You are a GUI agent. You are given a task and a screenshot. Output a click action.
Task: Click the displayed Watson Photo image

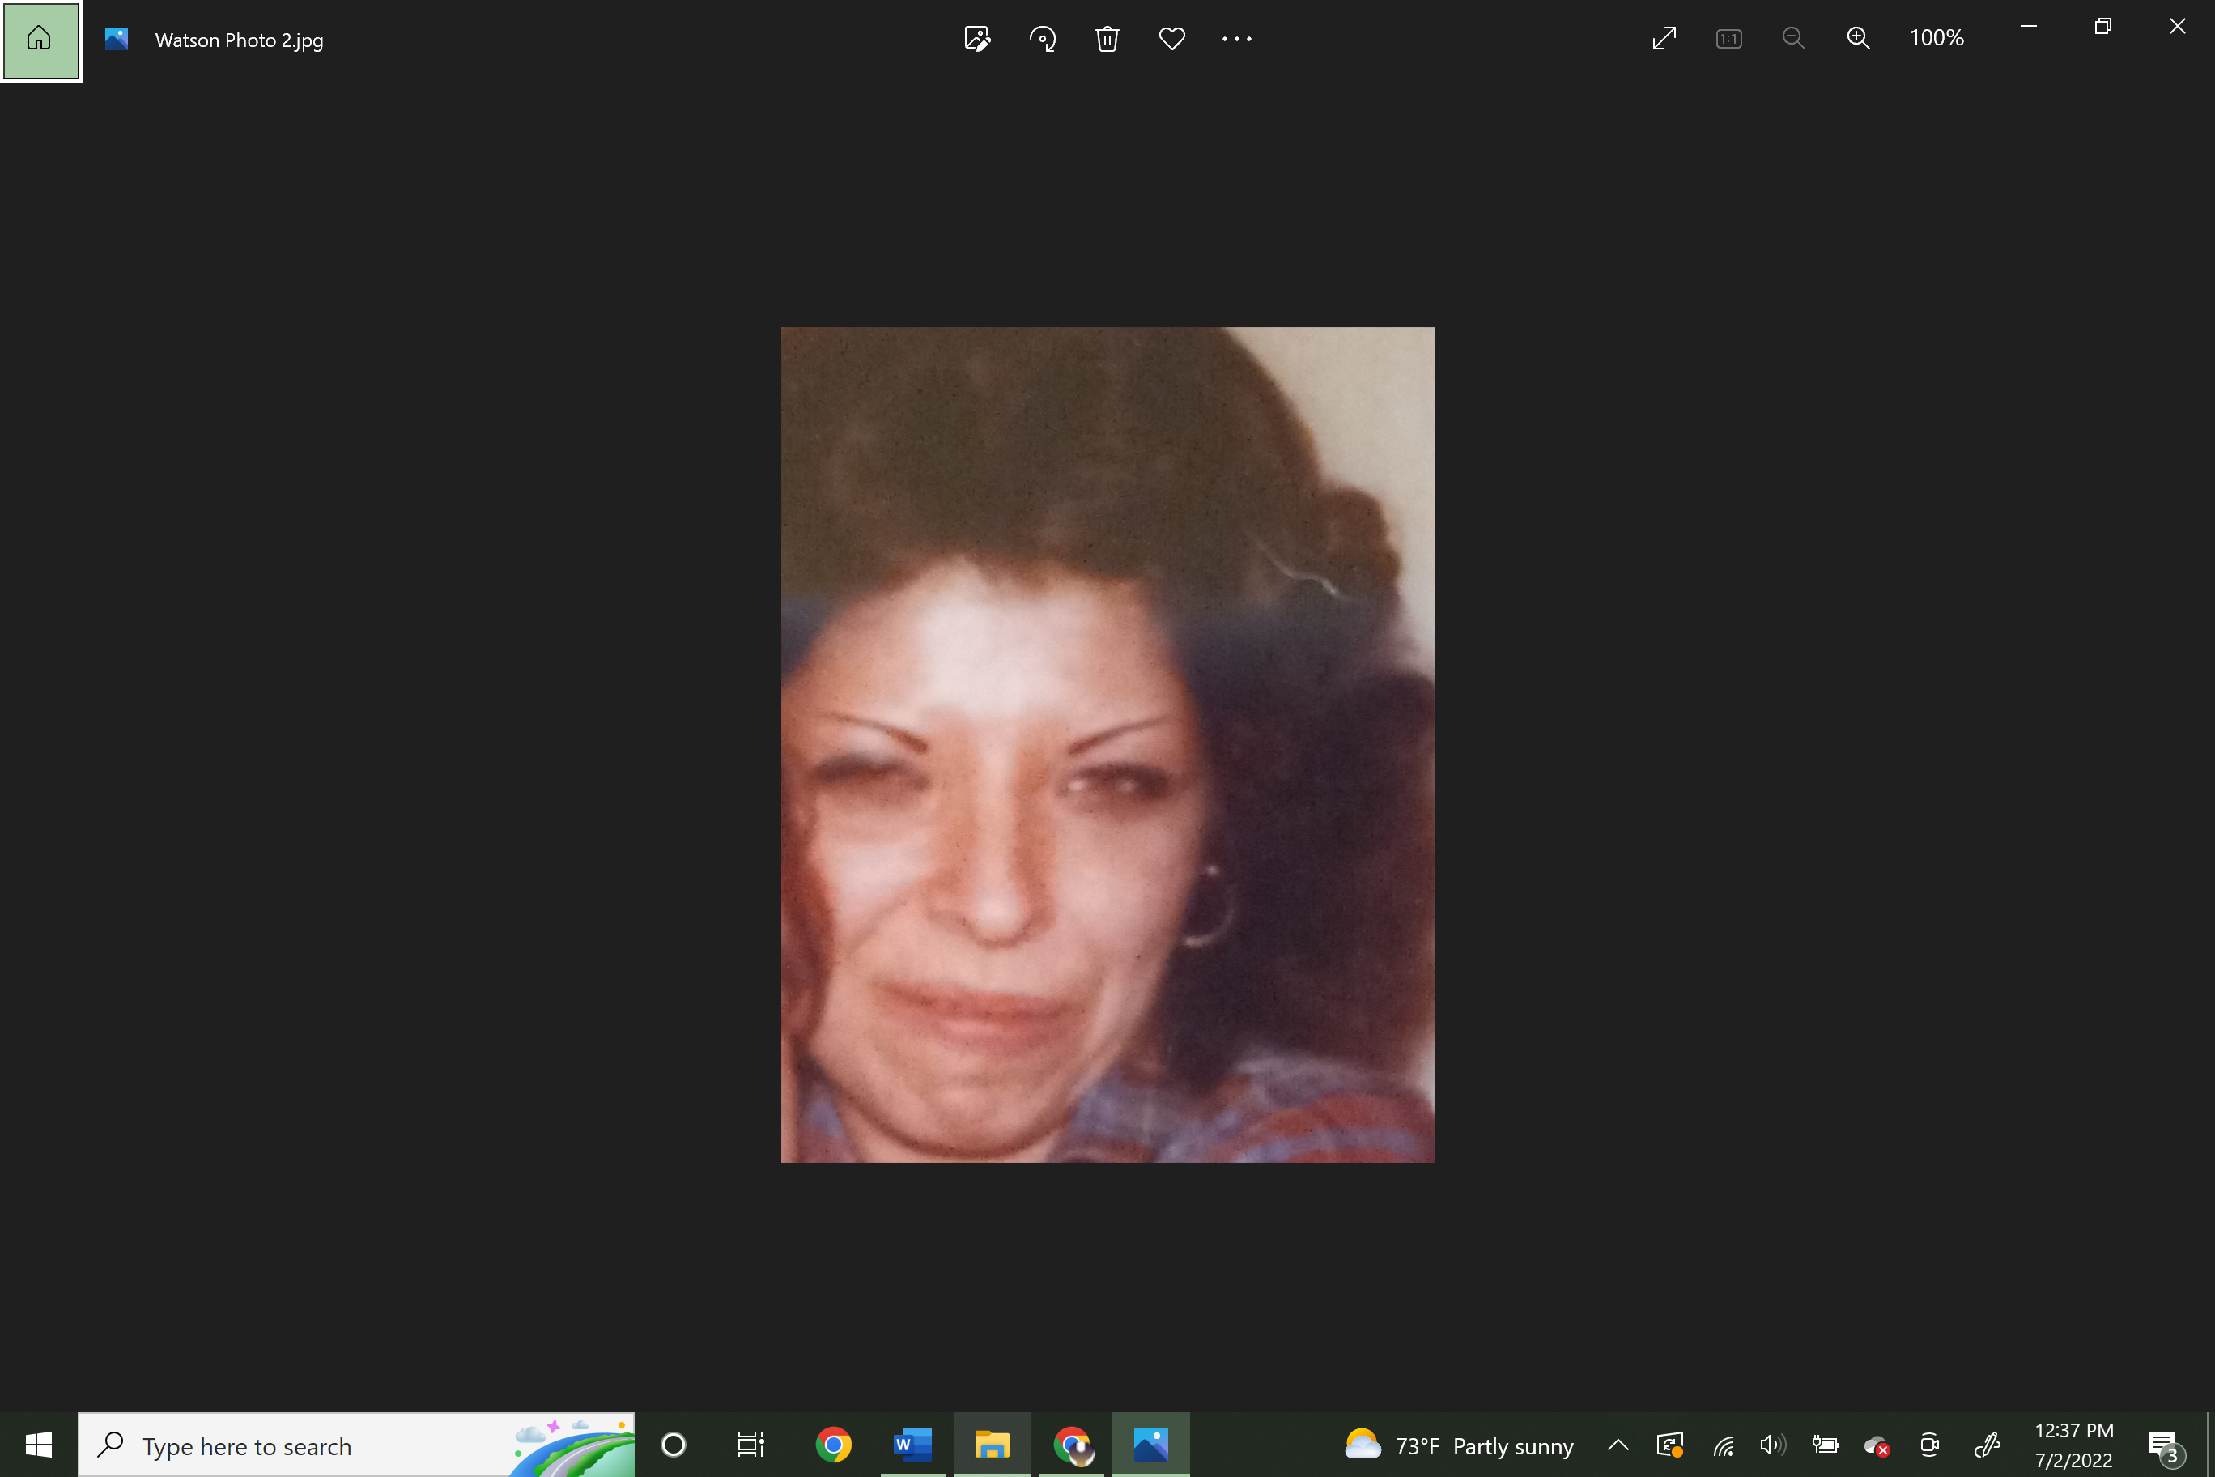pyautogui.click(x=1107, y=744)
